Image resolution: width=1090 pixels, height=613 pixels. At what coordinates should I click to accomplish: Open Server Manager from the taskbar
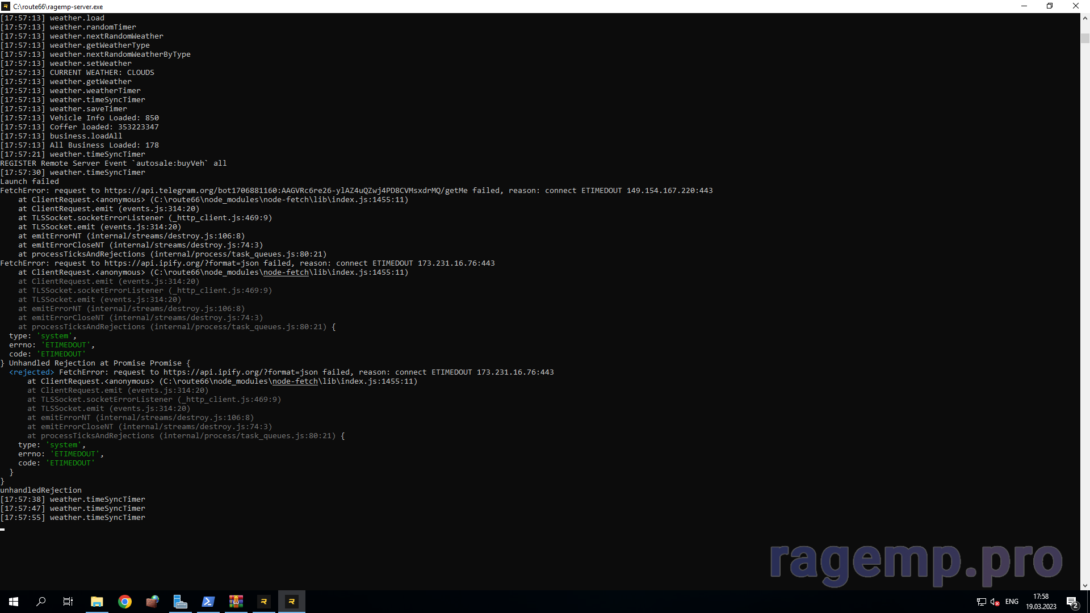coord(180,602)
